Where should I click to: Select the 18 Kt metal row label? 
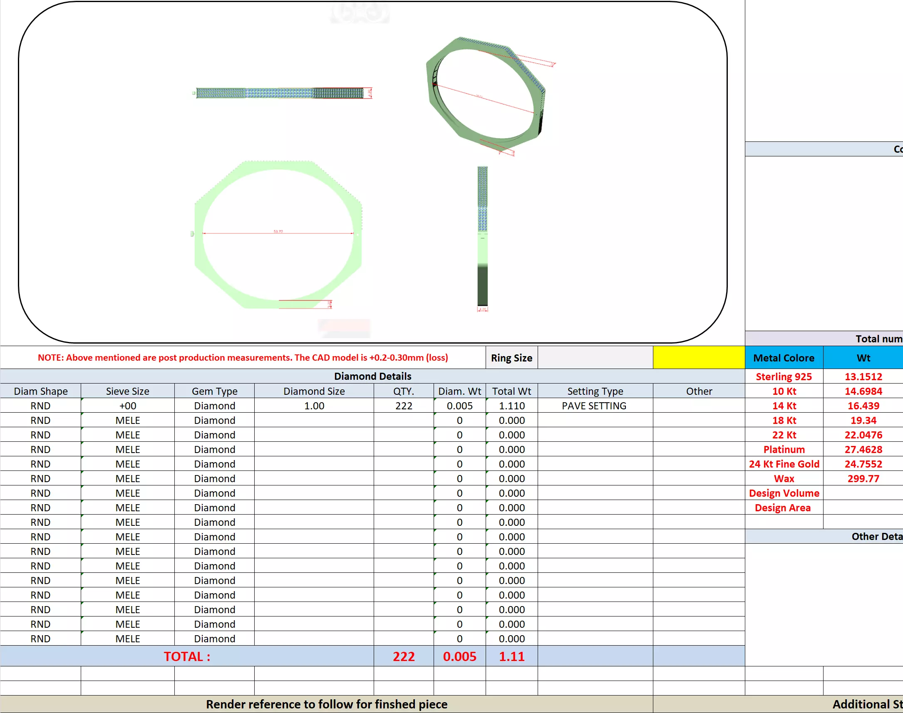pos(783,421)
